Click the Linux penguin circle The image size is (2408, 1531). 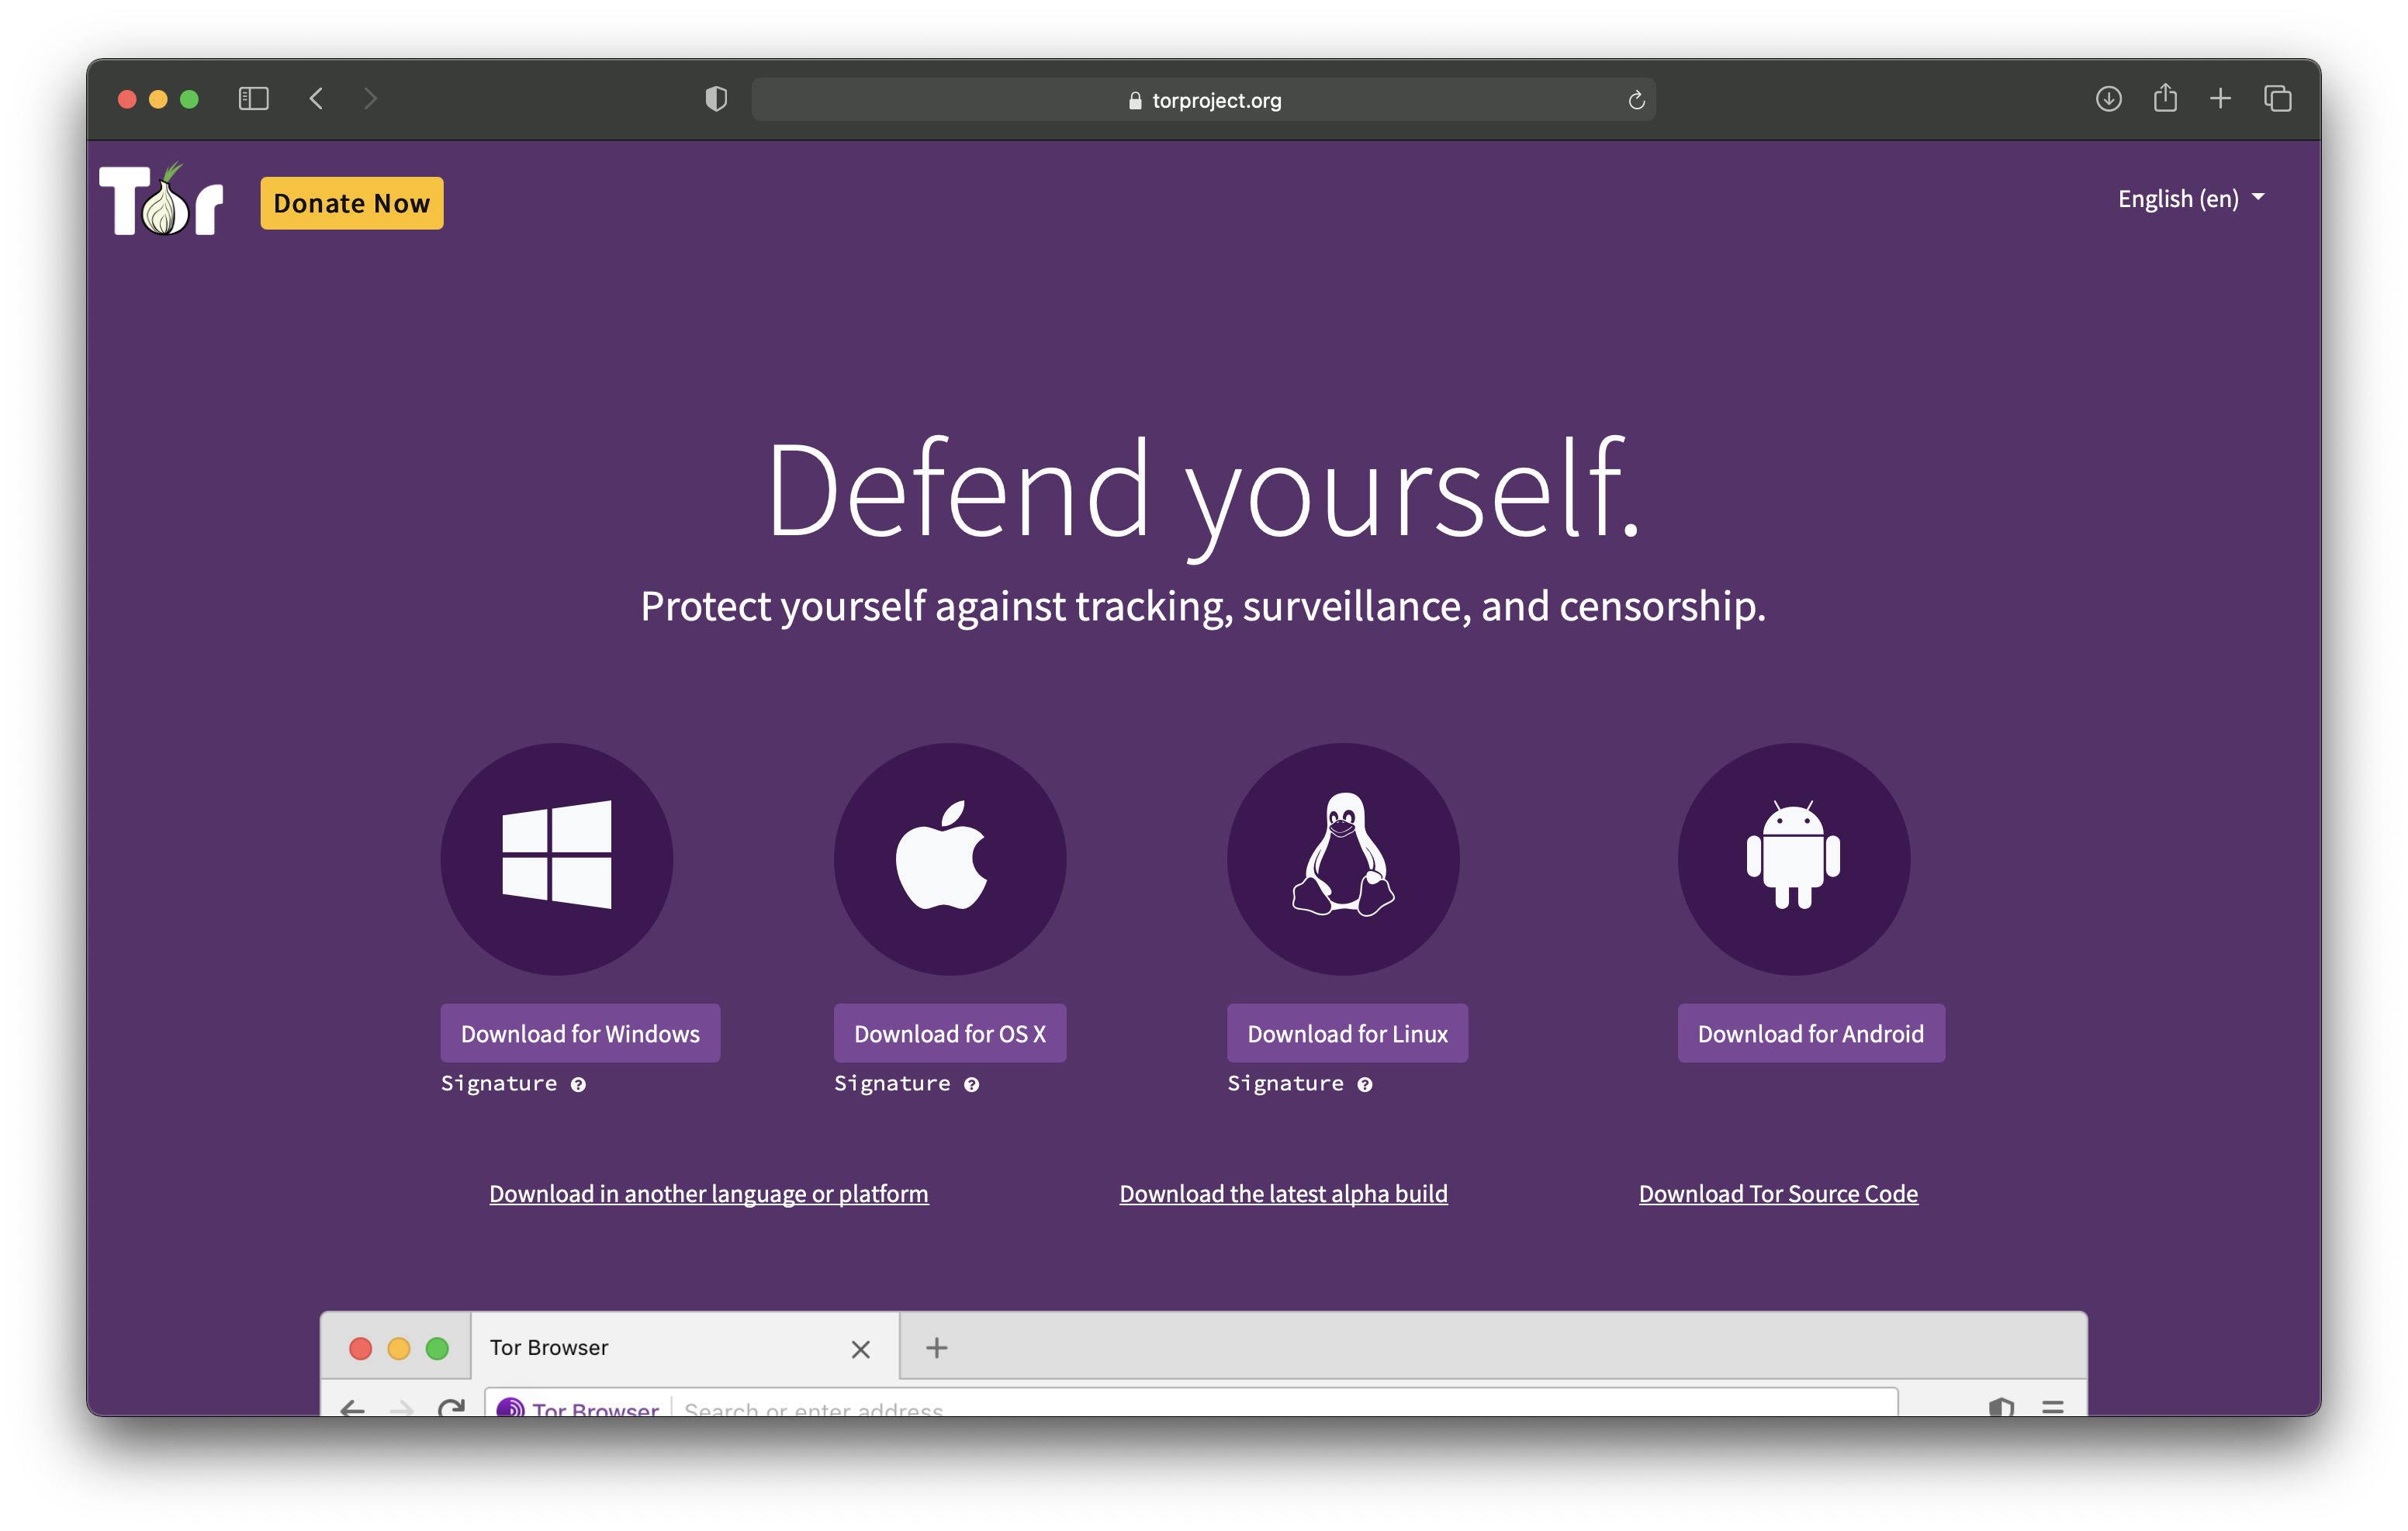tap(1343, 859)
